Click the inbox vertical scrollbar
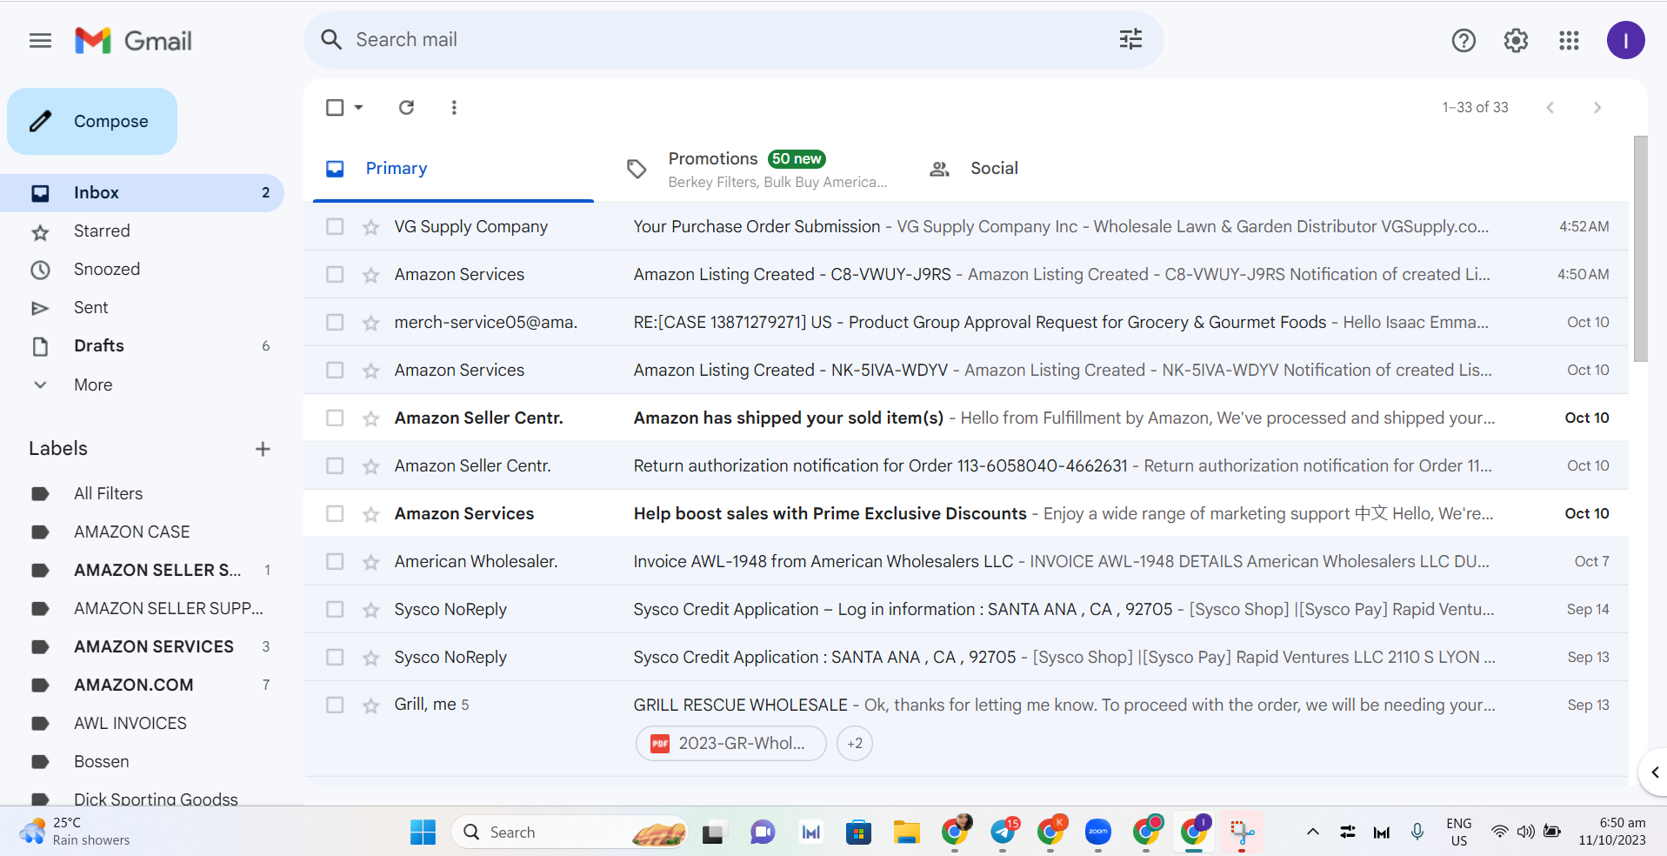The height and width of the screenshot is (856, 1667). tap(1640, 249)
